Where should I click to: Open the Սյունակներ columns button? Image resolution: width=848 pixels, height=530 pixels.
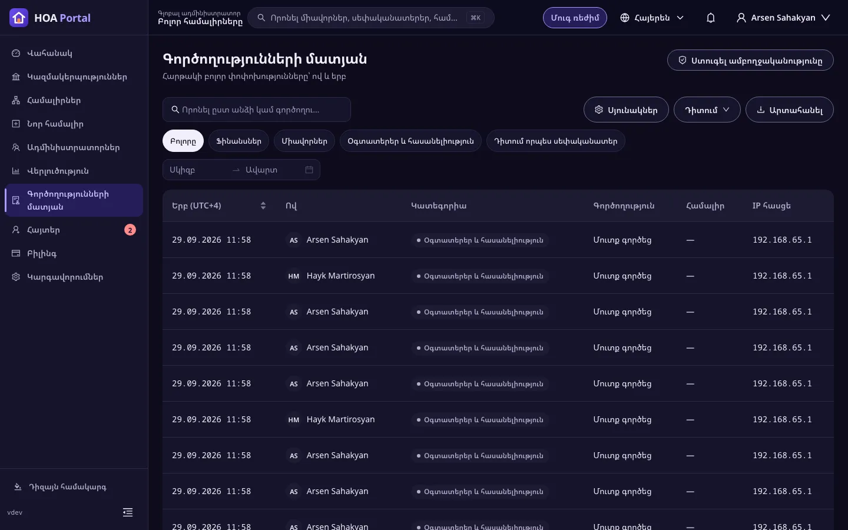click(626, 110)
